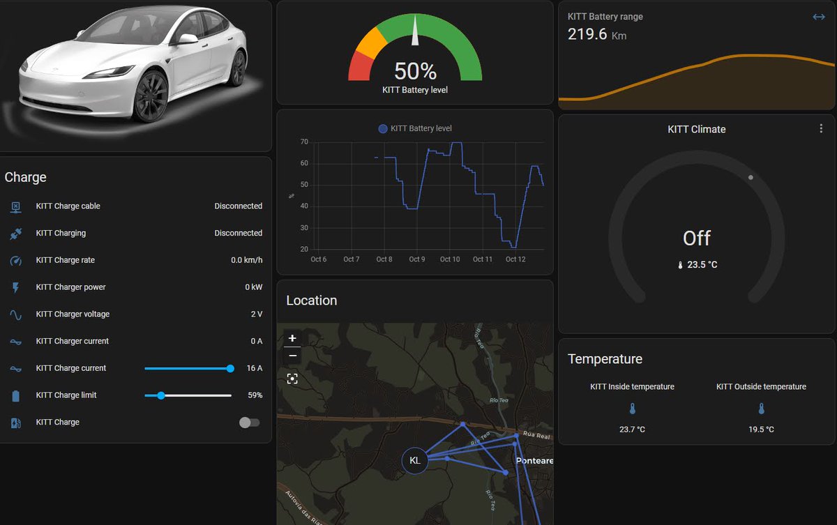Screen dimensions: 837x525
Task: Click the map fit-to-view focus icon
Action: pyautogui.click(x=292, y=379)
